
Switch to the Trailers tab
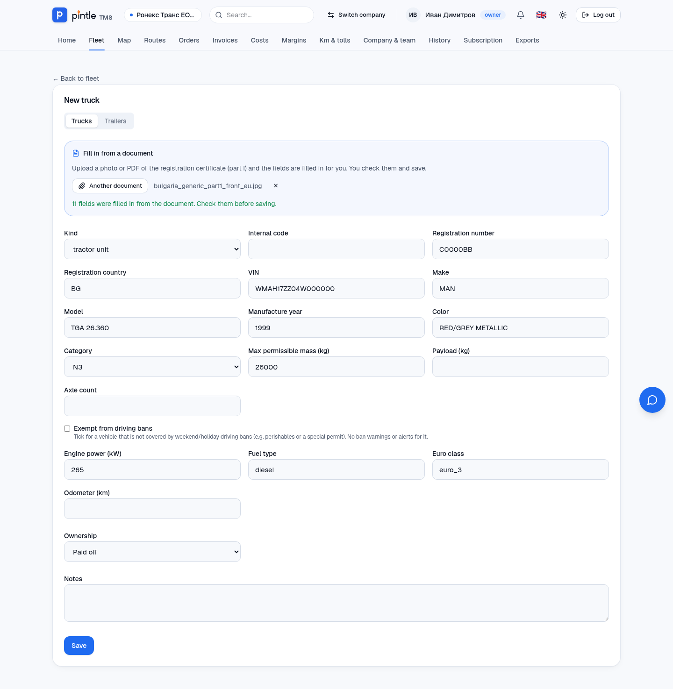pyautogui.click(x=115, y=121)
